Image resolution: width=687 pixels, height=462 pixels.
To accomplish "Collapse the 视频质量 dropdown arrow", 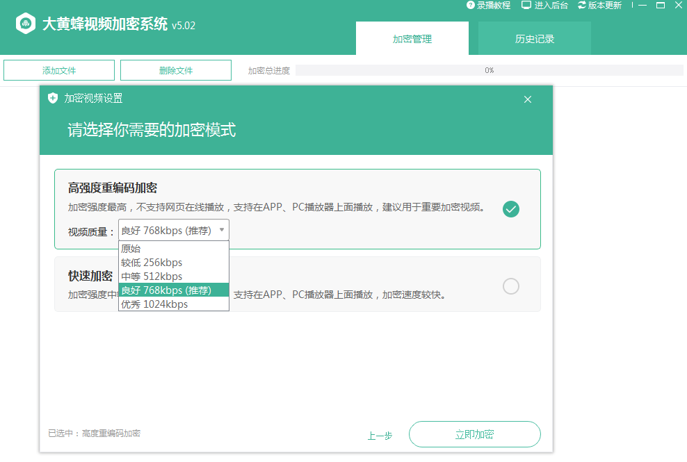I will coord(221,230).
